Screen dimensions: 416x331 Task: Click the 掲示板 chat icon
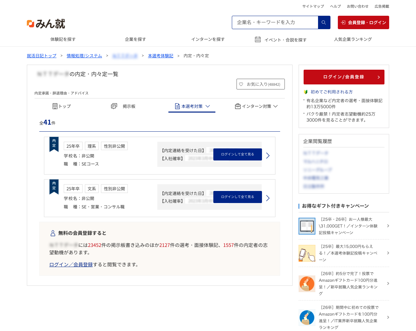point(114,106)
